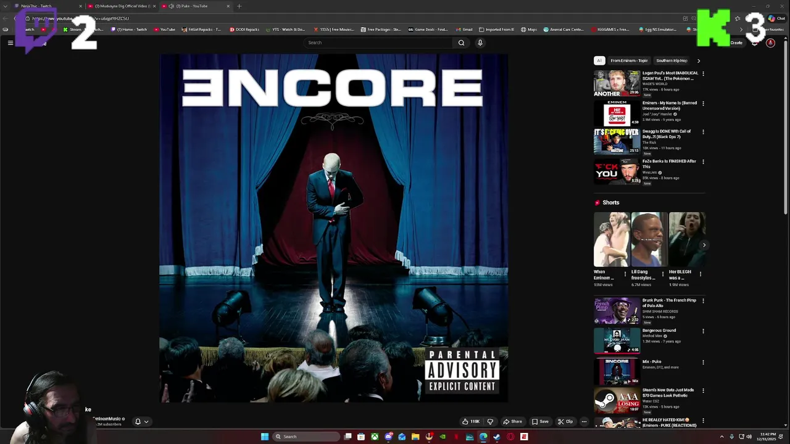Open the Copilot Chat button in browser
Screen dimensions: 790x444
[x=776, y=18]
